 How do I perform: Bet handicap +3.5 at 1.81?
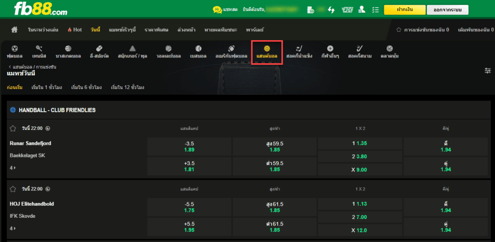189,166
